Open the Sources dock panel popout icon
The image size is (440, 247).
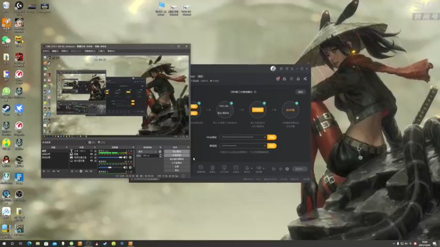coord(95,147)
